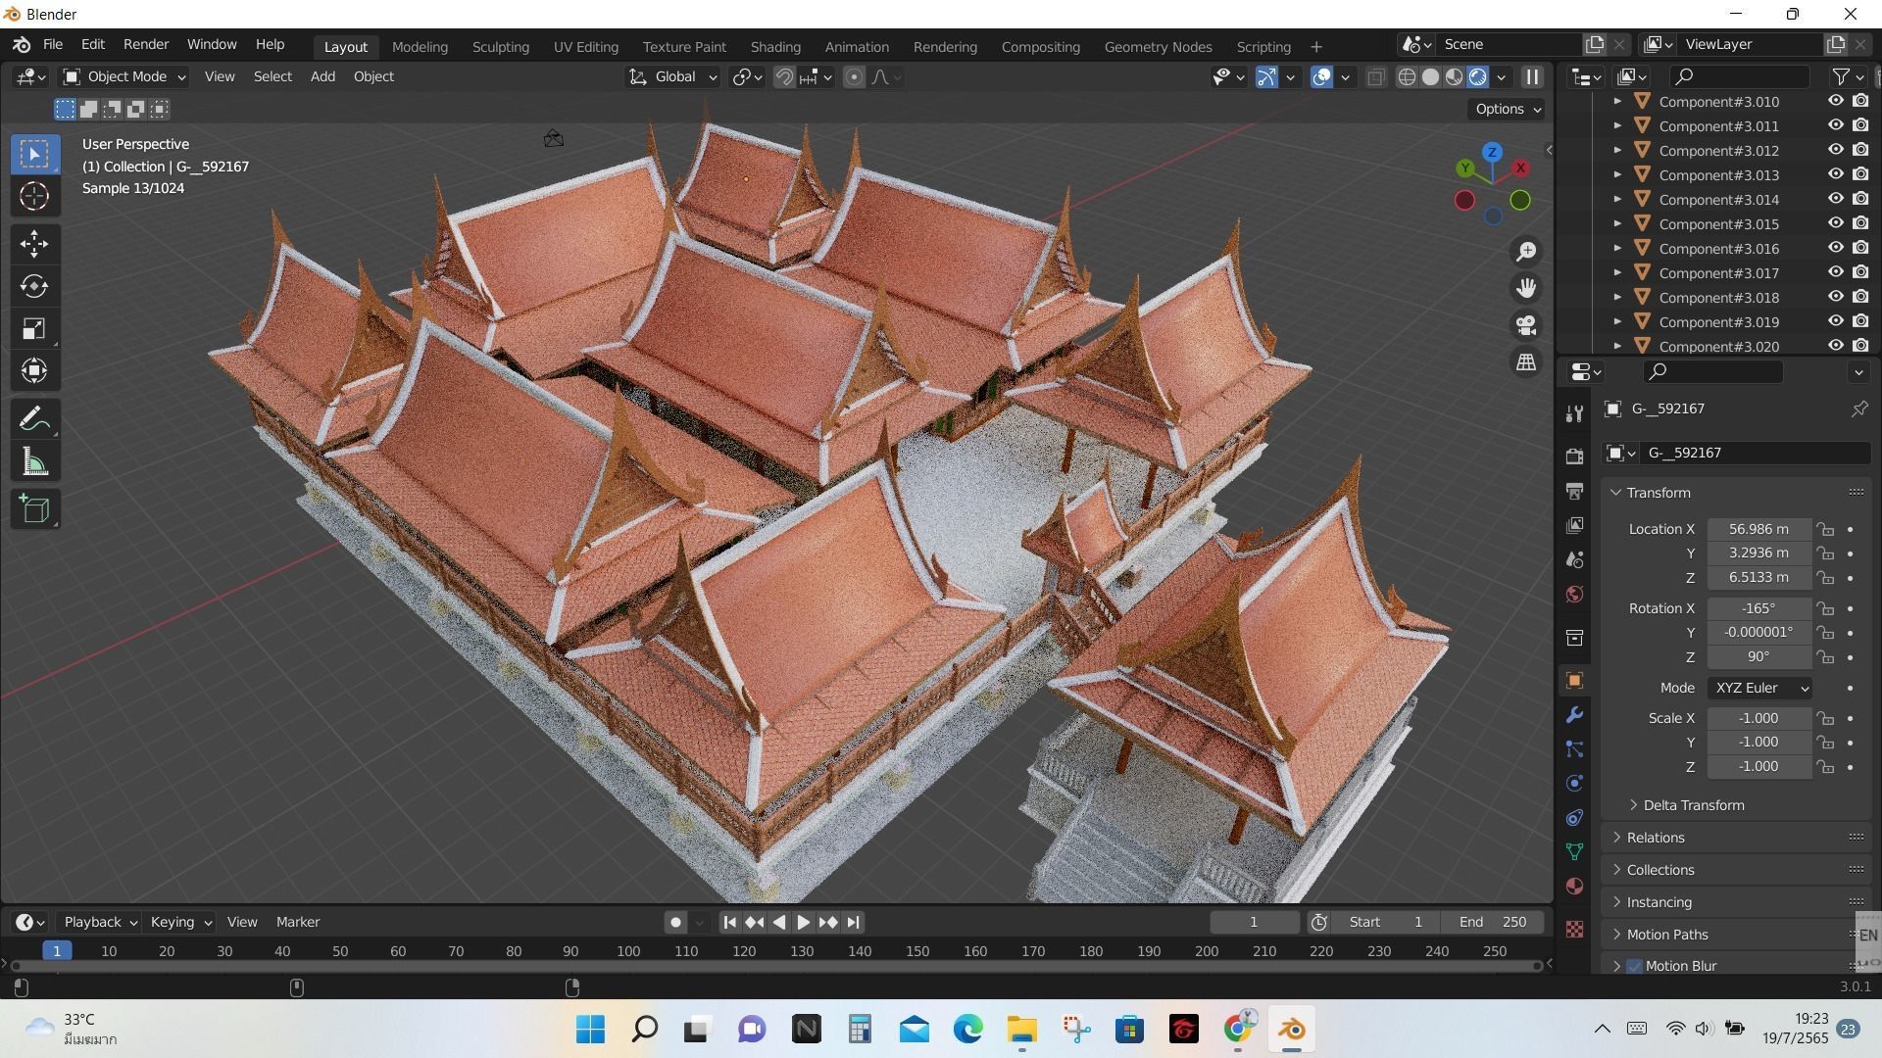Click the Options button
Screen dimensions: 1882x1058
click(x=1508, y=109)
